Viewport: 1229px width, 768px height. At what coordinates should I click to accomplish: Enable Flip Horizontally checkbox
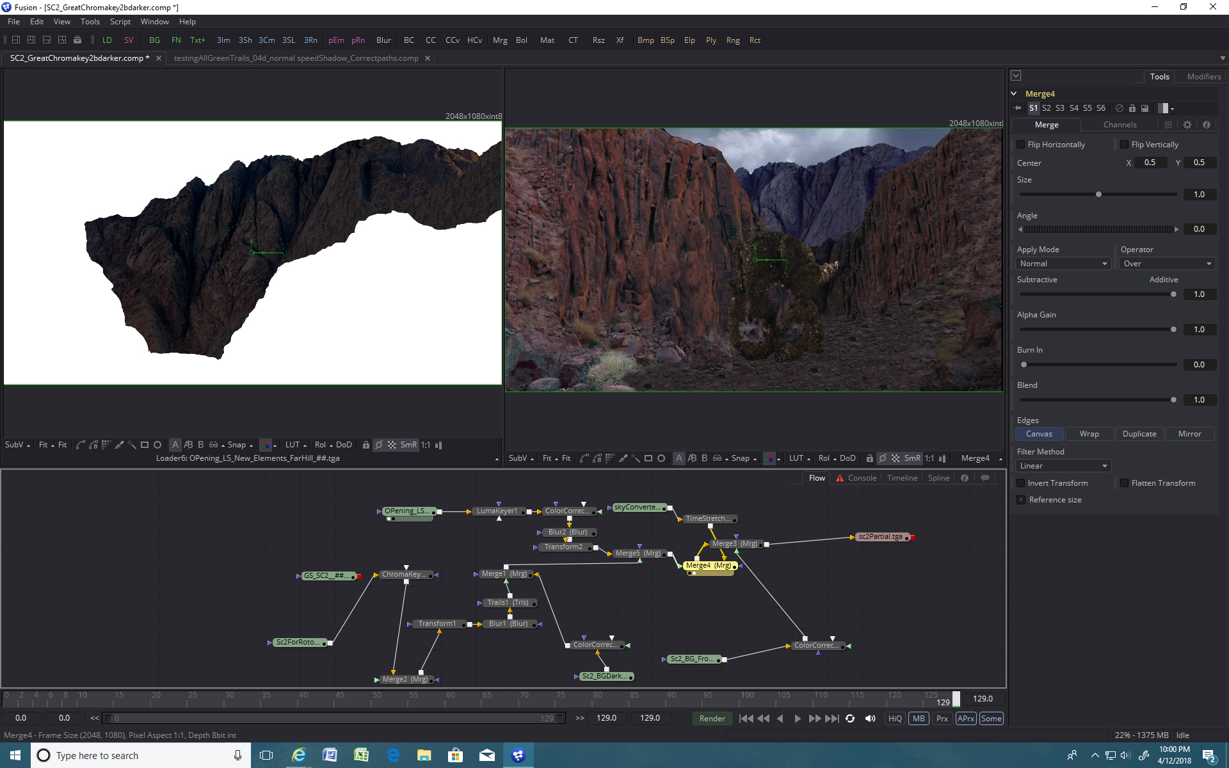pyautogui.click(x=1021, y=145)
